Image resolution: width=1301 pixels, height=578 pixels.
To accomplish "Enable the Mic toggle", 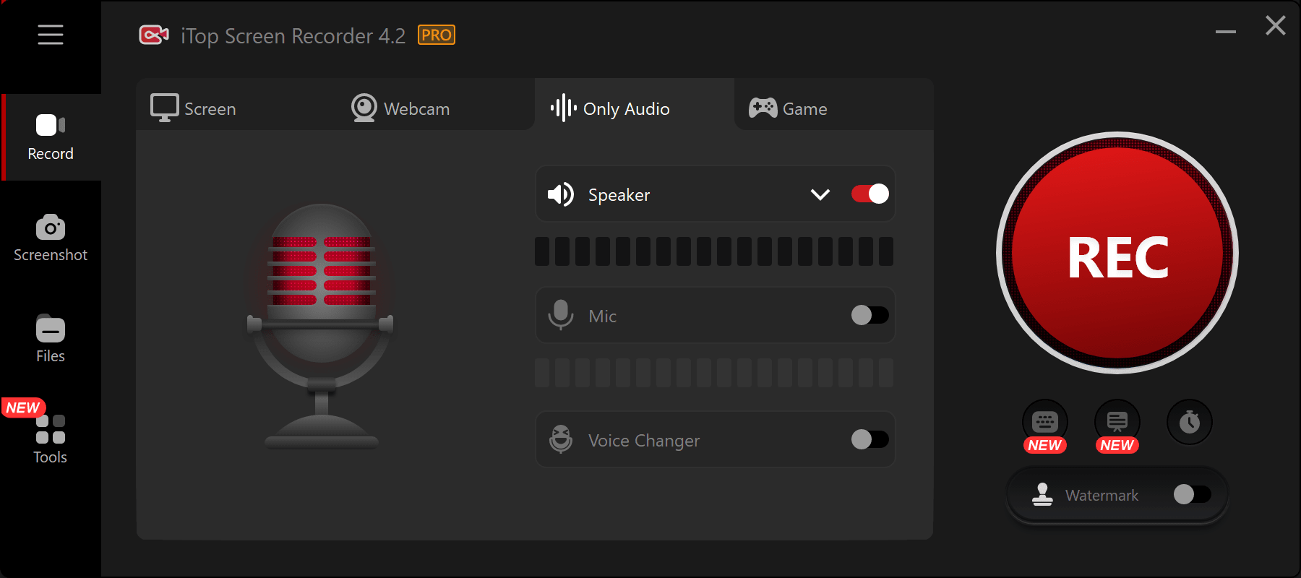I will (x=870, y=315).
